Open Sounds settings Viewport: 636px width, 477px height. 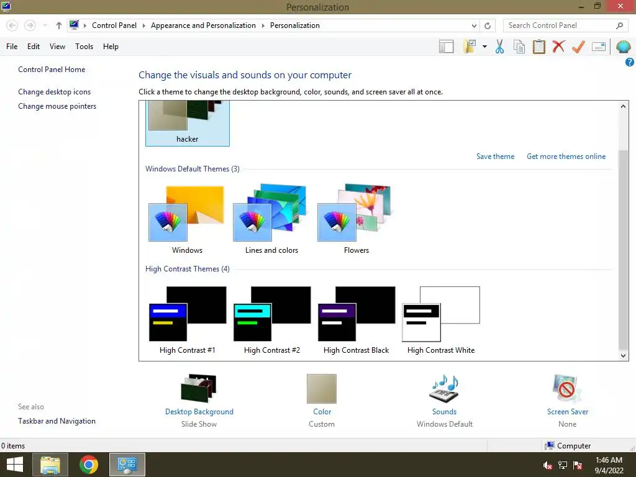[444, 401]
